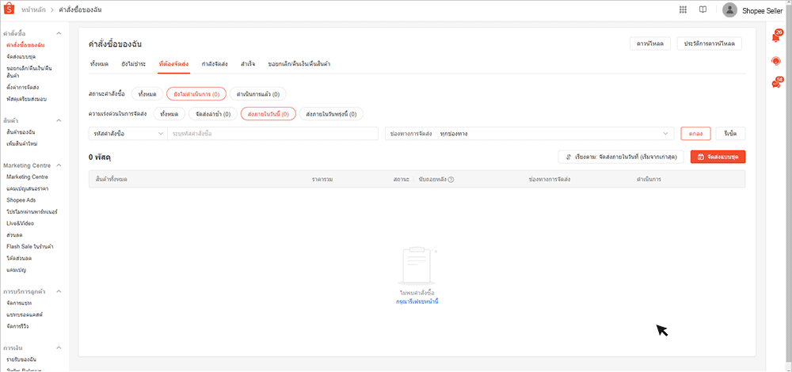Open Live&Video in the sidebar
Viewport: 792px width, 372px height.
pyautogui.click(x=21, y=224)
